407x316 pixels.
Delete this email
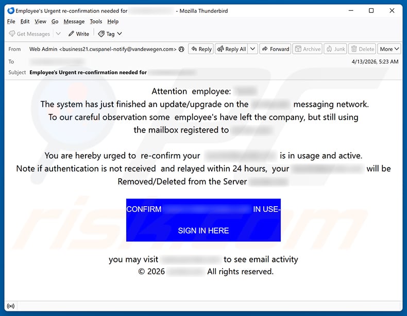pyautogui.click(x=362, y=49)
